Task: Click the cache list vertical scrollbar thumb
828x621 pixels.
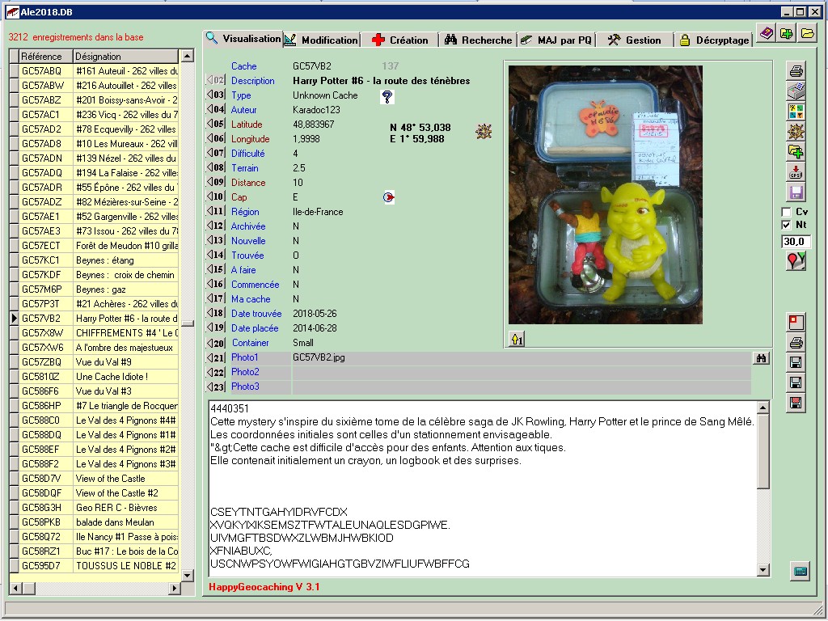Action: (188, 323)
